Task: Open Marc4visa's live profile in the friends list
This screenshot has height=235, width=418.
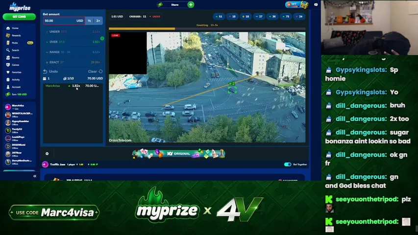Action: coord(19,107)
